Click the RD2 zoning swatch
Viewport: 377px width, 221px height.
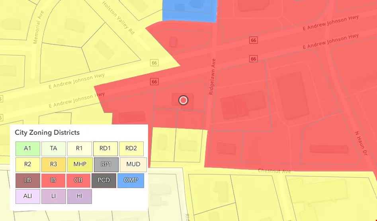tap(131, 149)
